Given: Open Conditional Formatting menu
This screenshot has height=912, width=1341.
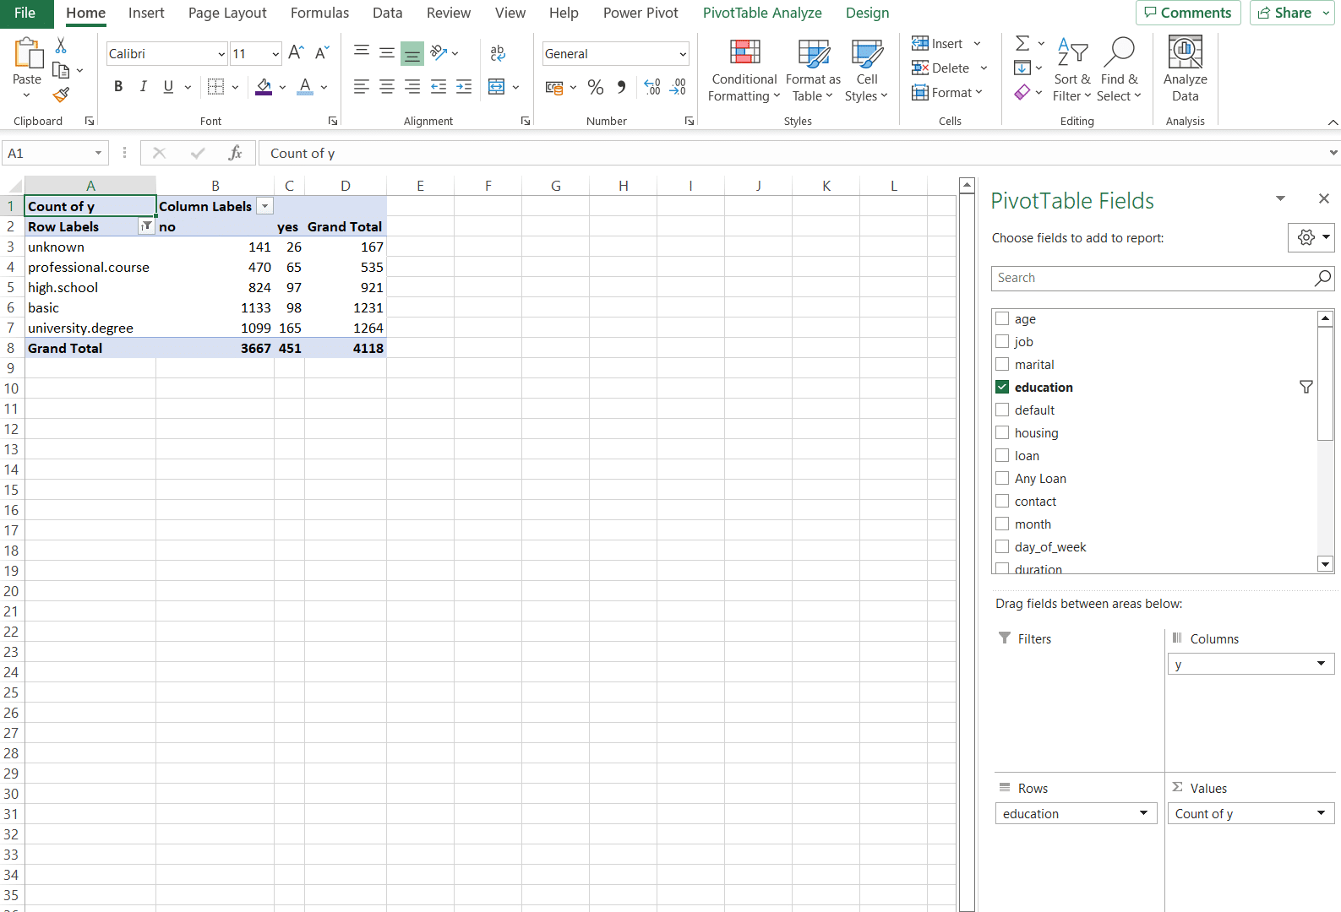Looking at the screenshot, I should coord(744,70).
